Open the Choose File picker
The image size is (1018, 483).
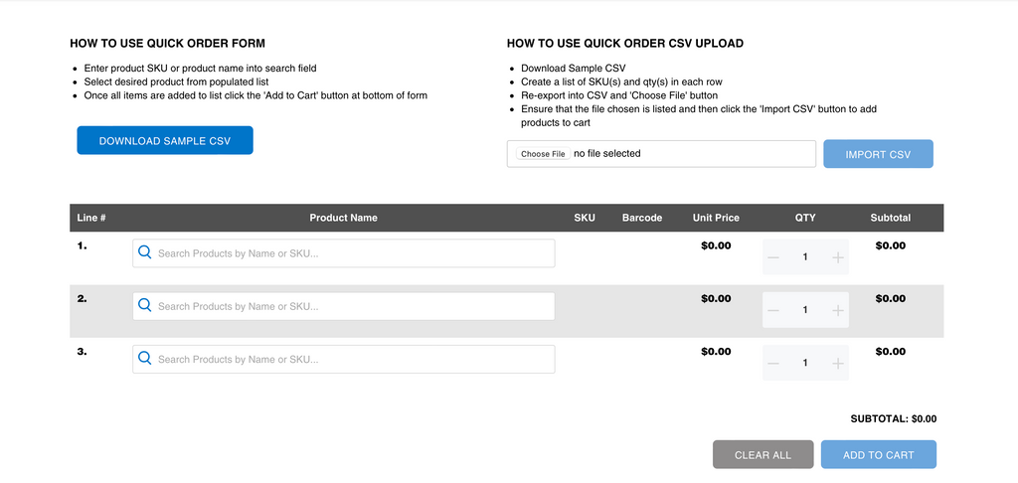[544, 154]
